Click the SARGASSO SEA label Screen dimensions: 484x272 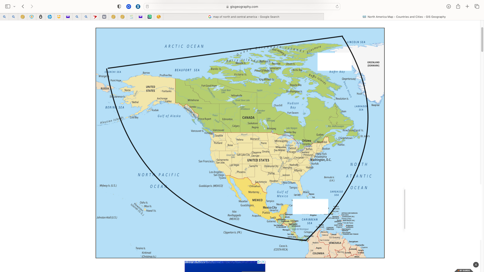(x=336, y=193)
